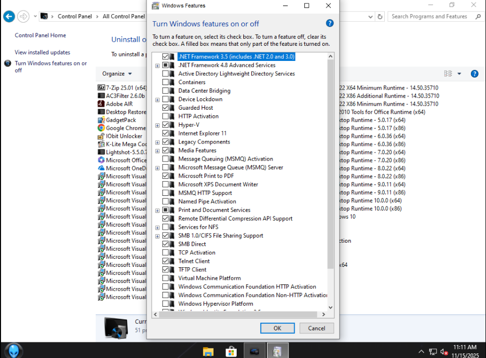
Task: Uncheck the Telnet Client checkbox
Action: pos(166,261)
